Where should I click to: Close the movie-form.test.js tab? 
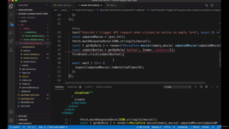pos(102,5)
